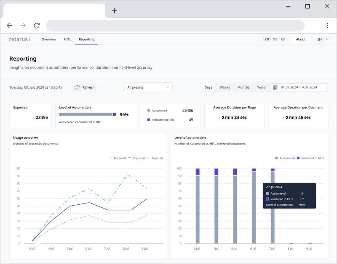Screen dimensions: 337x264
Task: Click the '7th Jul 2024' tooltip header
Action: [274, 187]
